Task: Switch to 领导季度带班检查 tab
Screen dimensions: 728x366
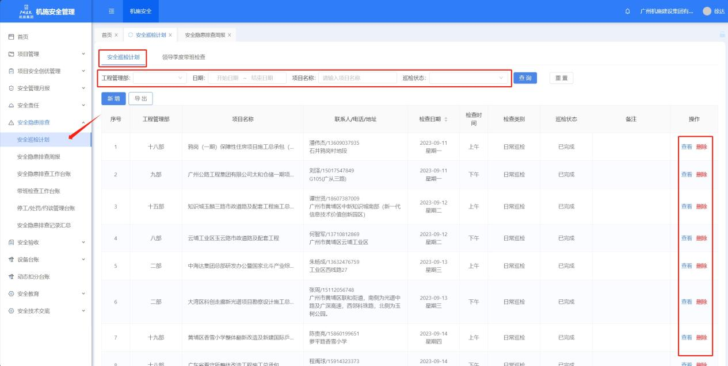Action: click(x=184, y=57)
